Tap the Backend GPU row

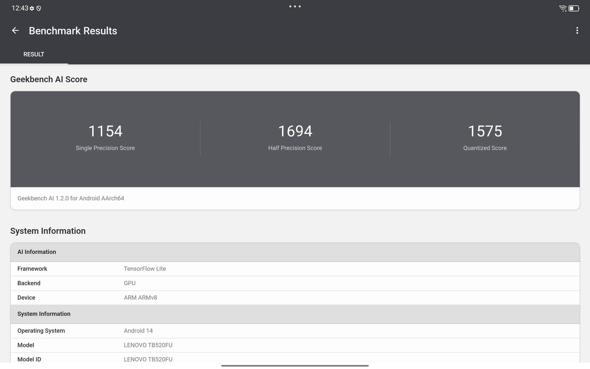click(295, 283)
